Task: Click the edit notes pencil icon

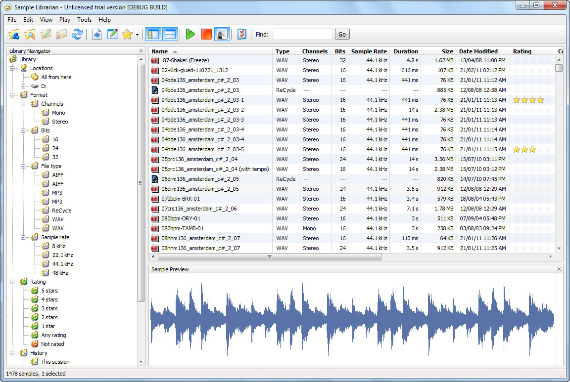Action: [113, 35]
